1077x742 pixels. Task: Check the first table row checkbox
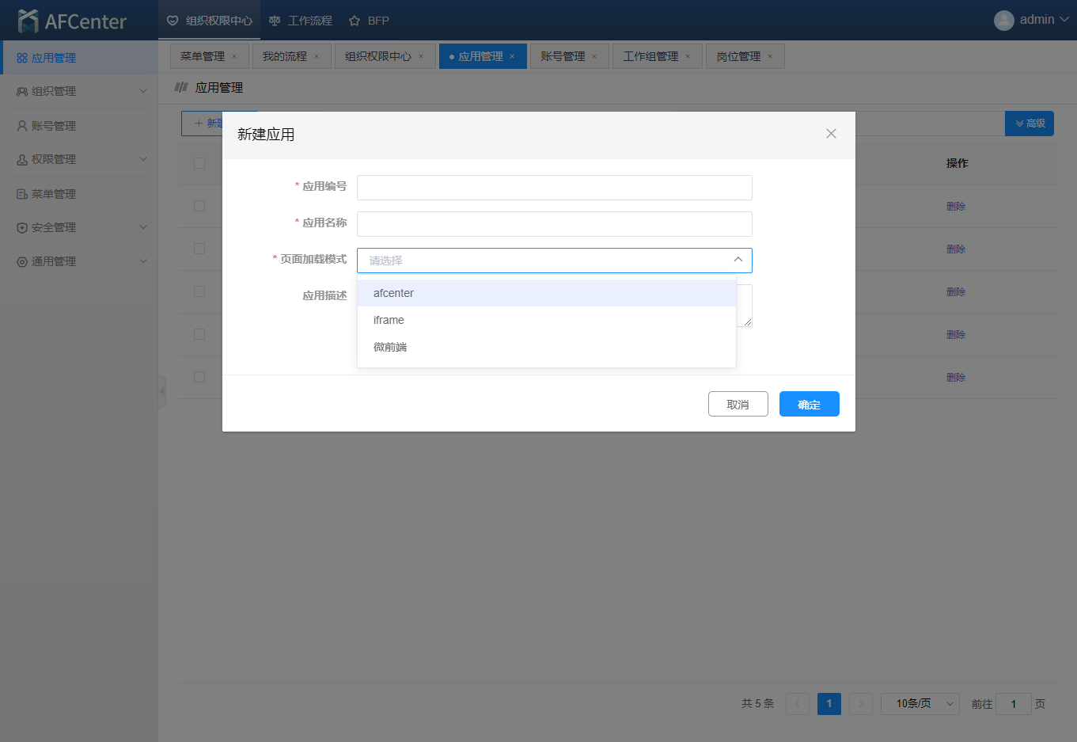pyautogui.click(x=199, y=206)
